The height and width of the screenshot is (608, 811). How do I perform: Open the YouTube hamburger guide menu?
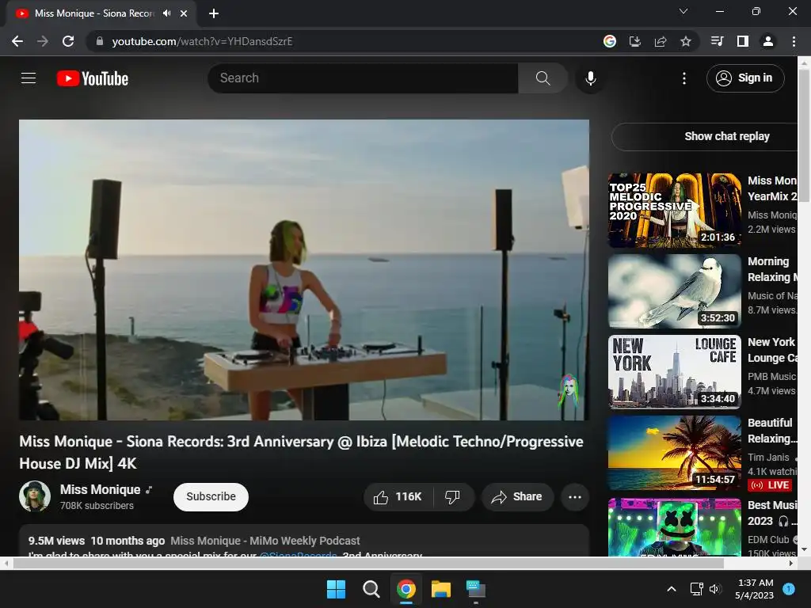[29, 78]
